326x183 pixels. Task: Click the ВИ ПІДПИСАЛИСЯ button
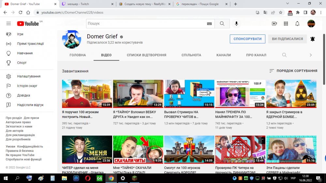click(x=287, y=39)
